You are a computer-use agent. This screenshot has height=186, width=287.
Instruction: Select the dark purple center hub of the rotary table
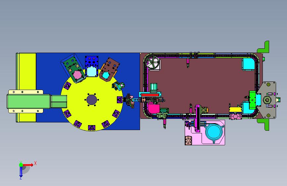pos(92,100)
